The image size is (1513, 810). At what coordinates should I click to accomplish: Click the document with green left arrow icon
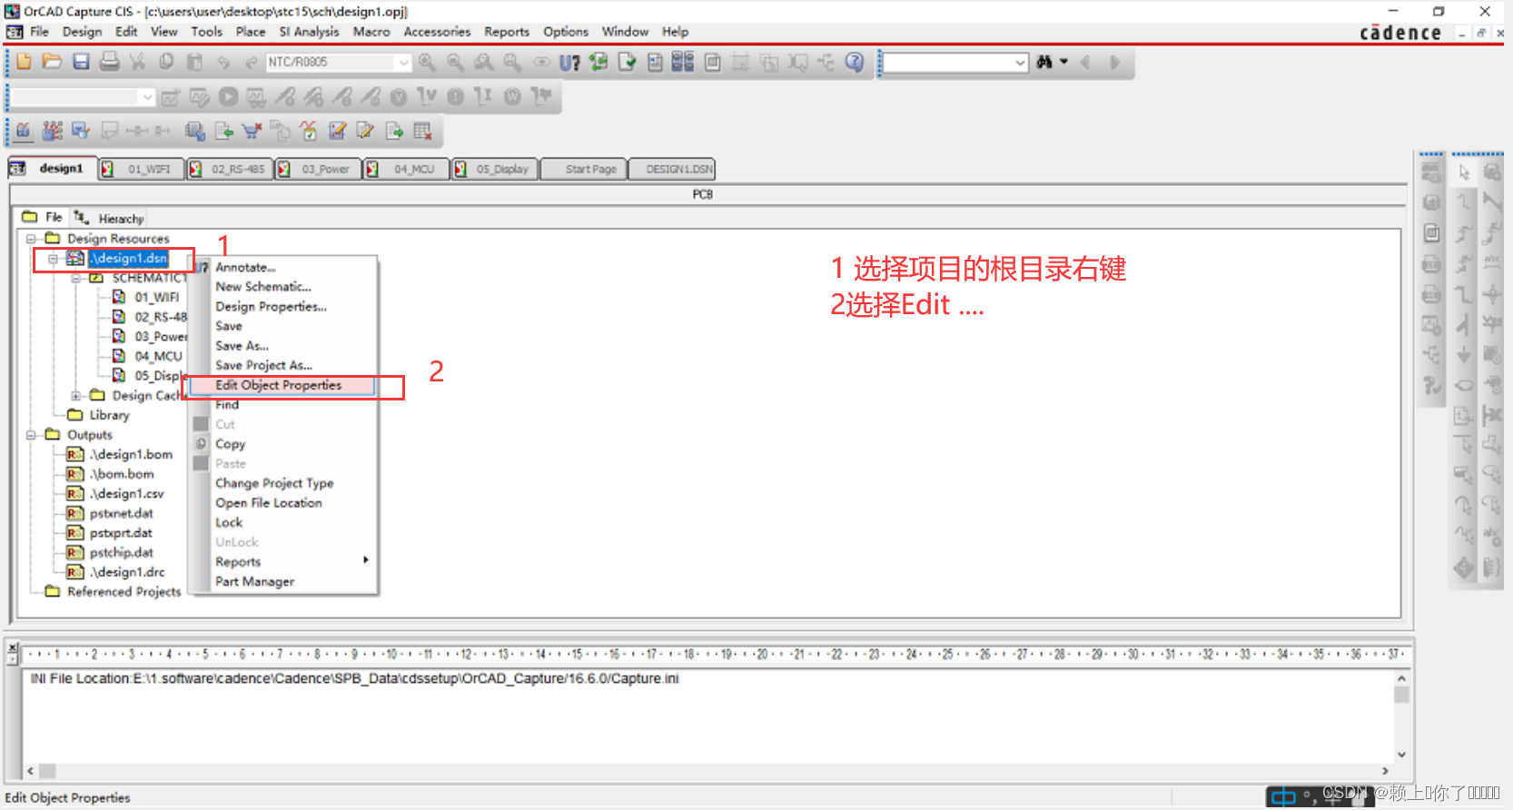point(223,131)
